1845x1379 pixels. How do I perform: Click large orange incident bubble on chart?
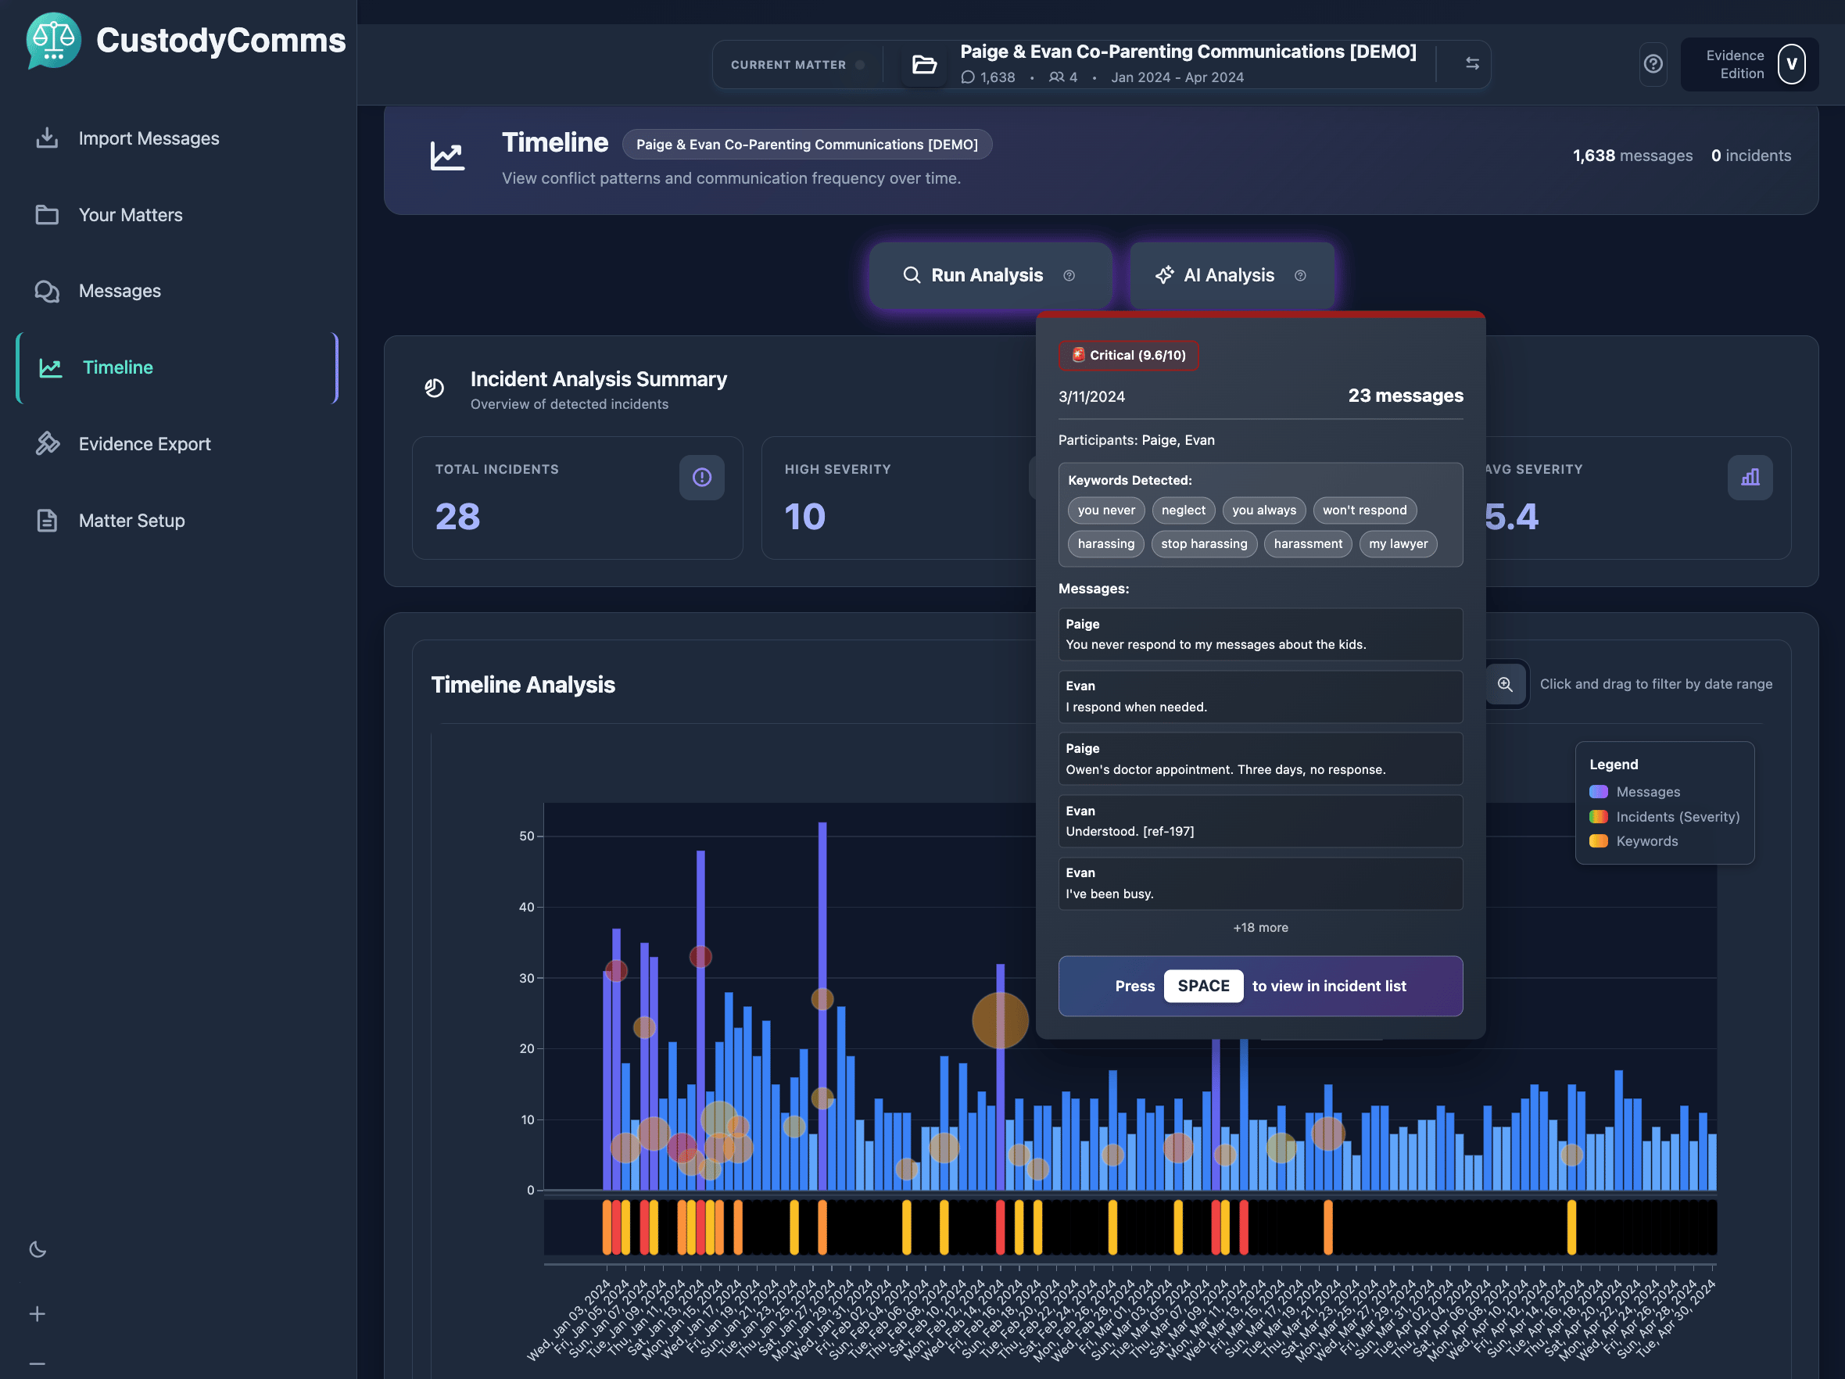point(1000,1020)
